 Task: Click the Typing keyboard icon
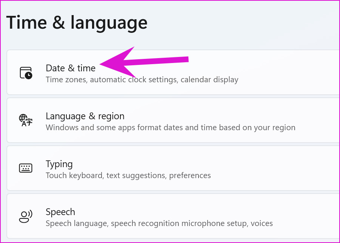pyautogui.click(x=26, y=168)
